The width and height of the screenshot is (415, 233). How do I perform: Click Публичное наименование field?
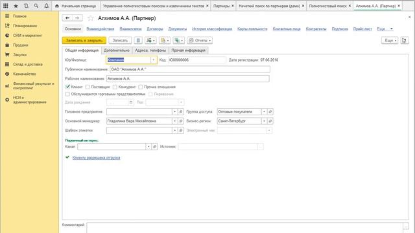(x=190, y=69)
